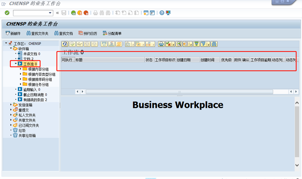
Task: Click the 状态 column header
Action: (149, 60)
